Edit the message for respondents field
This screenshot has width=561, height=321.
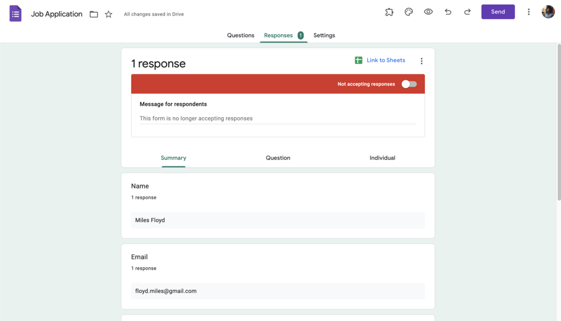click(278, 118)
